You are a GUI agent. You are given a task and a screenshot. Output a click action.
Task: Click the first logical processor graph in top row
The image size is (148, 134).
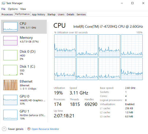point(65,46)
